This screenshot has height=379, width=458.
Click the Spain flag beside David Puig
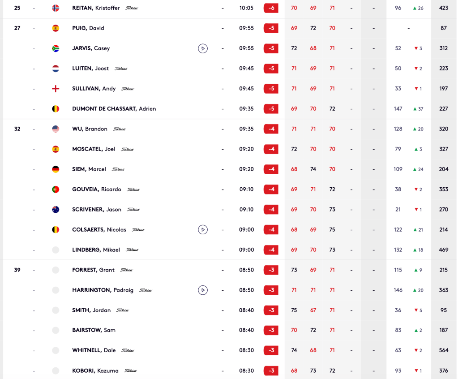[x=56, y=28]
